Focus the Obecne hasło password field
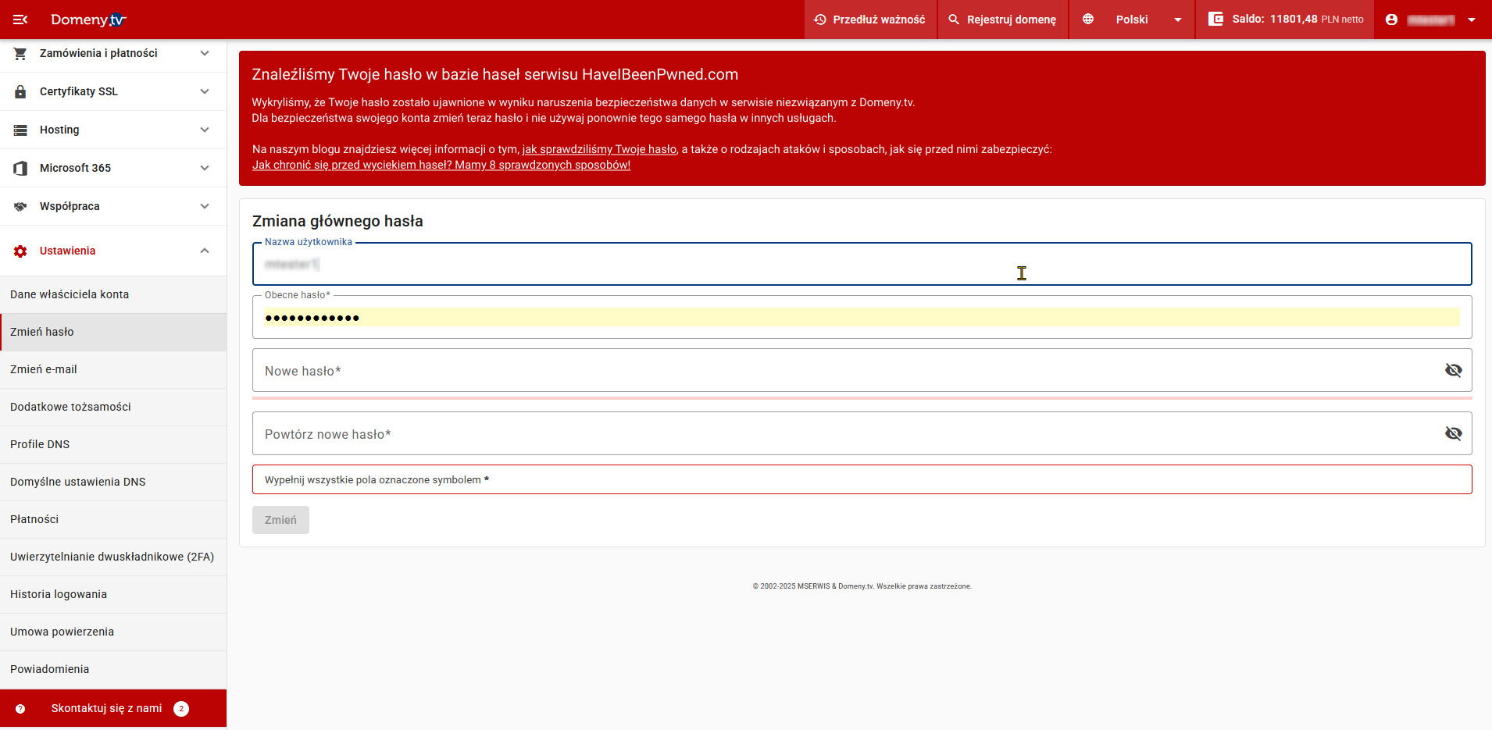 [x=859, y=317]
